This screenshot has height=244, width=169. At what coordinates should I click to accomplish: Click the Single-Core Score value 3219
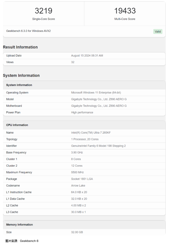pyautogui.click(x=44, y=11)
